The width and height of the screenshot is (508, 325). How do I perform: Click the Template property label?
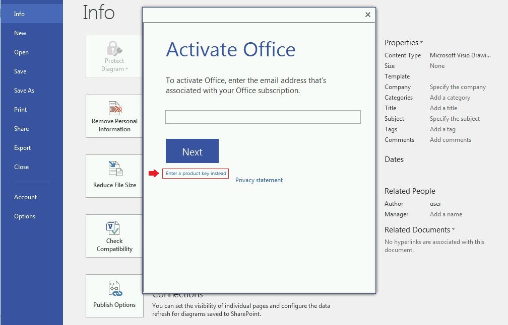click(x=397, y=76)
